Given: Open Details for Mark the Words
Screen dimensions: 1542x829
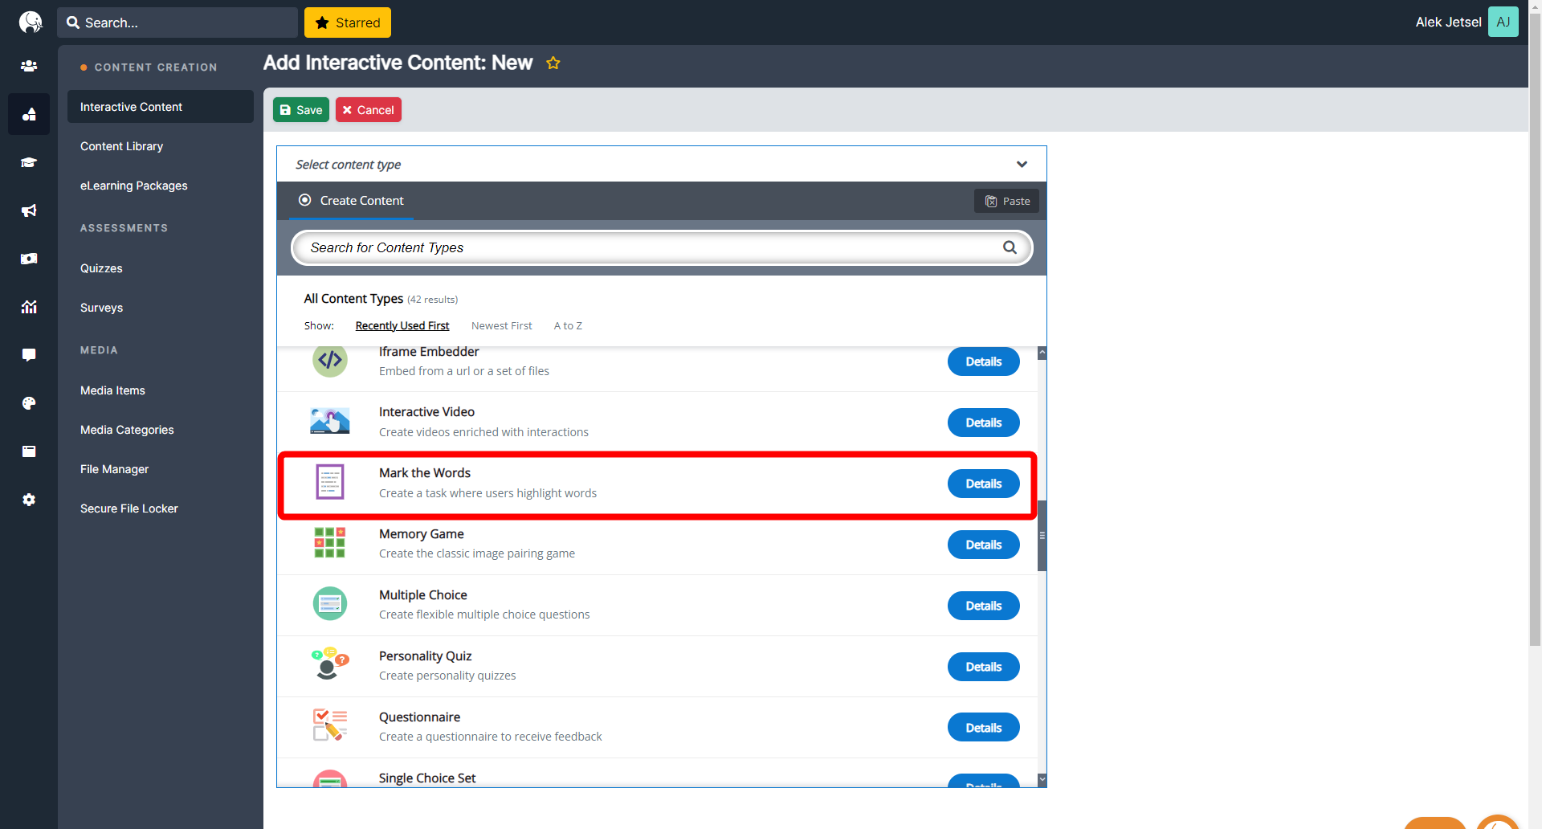Looking at the screenshot, I should tap(984, 484).
